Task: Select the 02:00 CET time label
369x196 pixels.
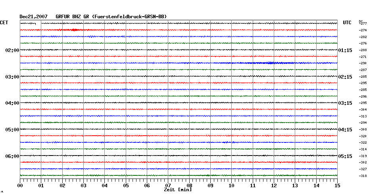Action: click(12, 50)
